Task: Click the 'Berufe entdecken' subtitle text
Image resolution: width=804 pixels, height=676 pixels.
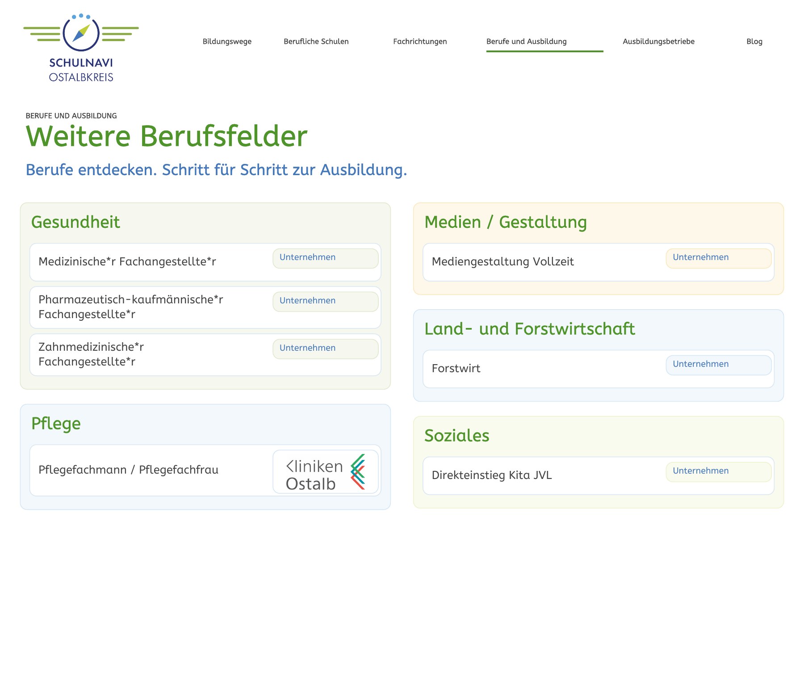Action: (x=217, y=170)
